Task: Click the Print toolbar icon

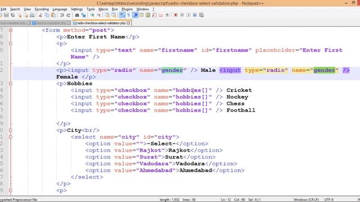Action: click(x=32, y=15)
